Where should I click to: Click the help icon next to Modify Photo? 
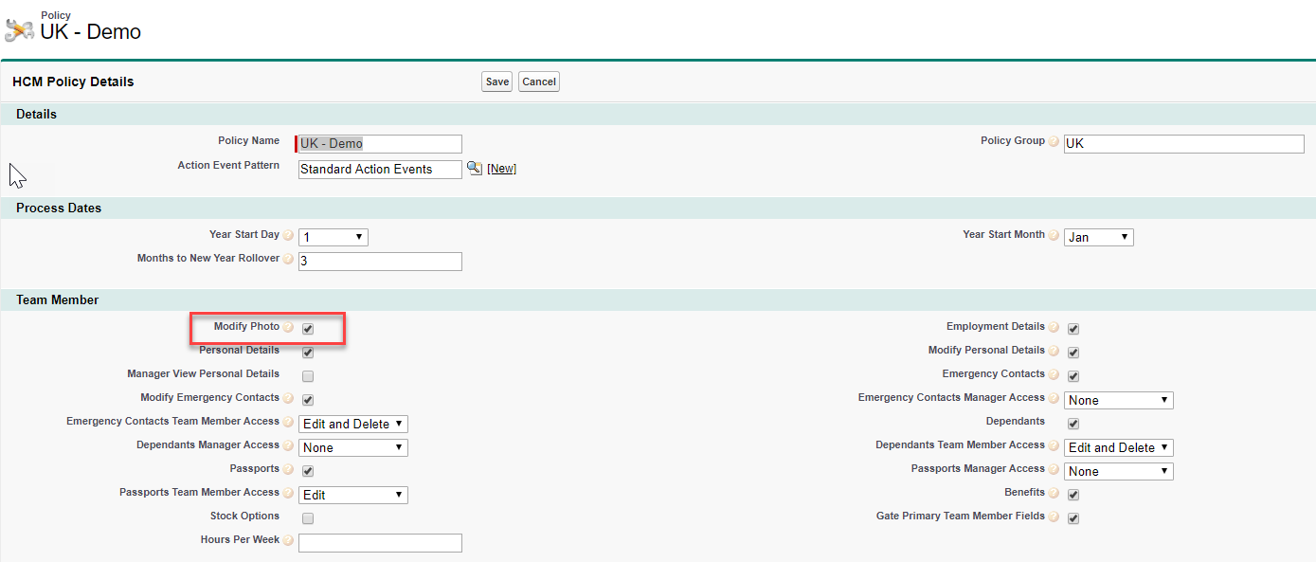pos(288,327)
